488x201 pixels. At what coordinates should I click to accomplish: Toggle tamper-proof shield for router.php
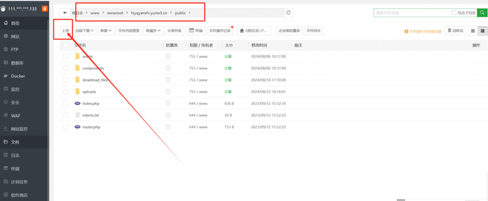coord(168,127)
